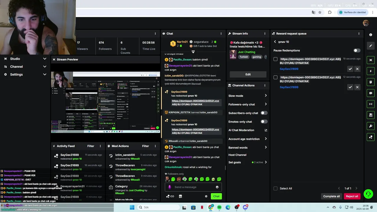Click the Send a message input field
Viewport: 377px width, 212px height.
point(193,187)
